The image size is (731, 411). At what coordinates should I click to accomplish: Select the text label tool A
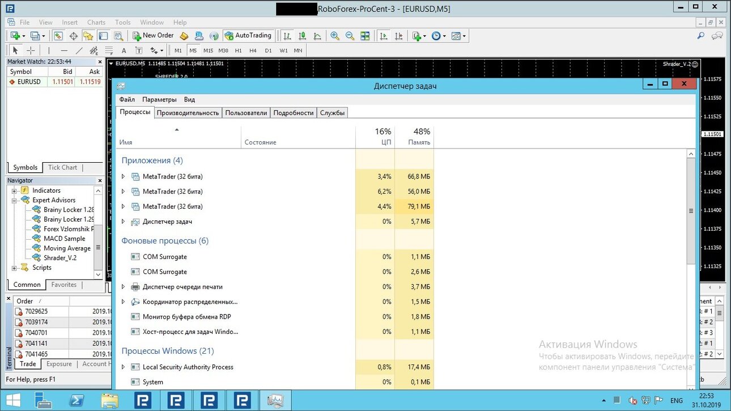(x=124, y=50)
